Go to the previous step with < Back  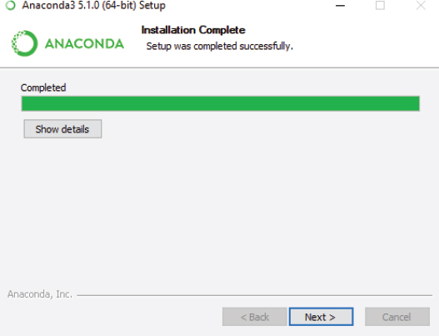click(x=255, y=317)
